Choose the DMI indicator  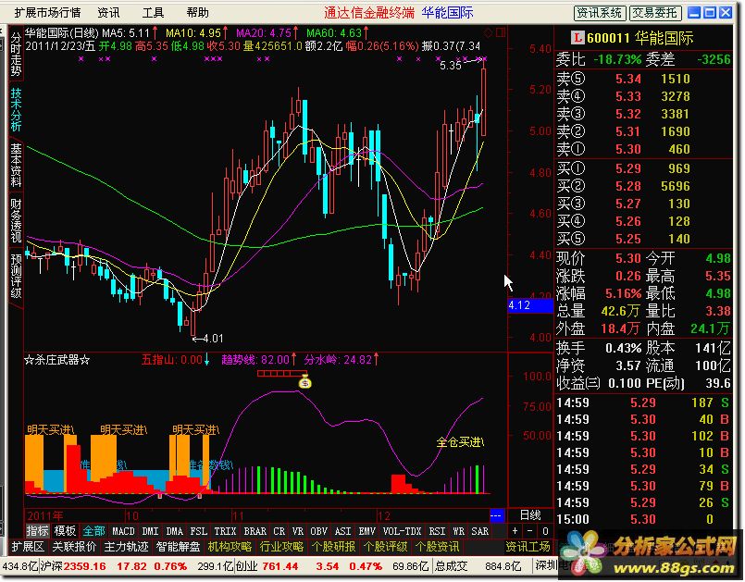point(150,531)
